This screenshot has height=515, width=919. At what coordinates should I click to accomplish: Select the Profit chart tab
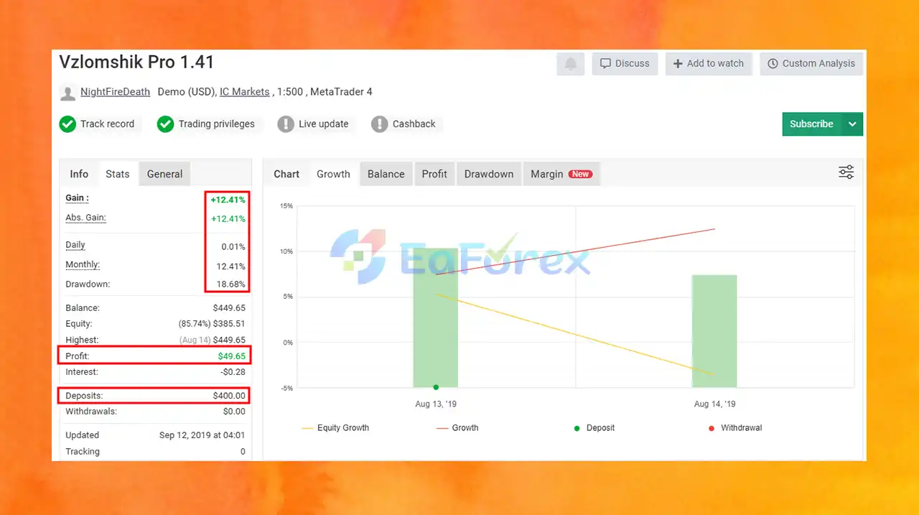click(434, 174)
